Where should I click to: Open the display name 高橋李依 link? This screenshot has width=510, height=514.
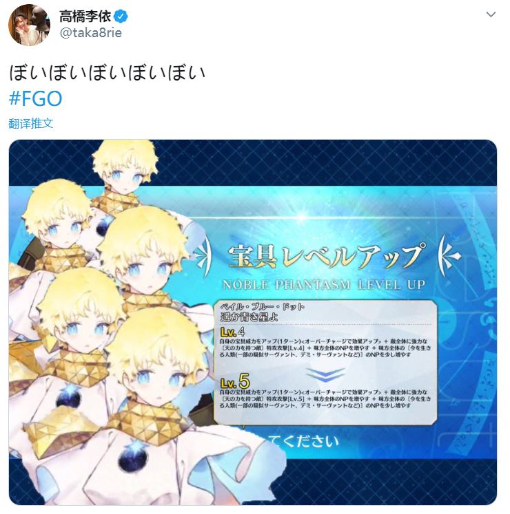coord(85,16)
